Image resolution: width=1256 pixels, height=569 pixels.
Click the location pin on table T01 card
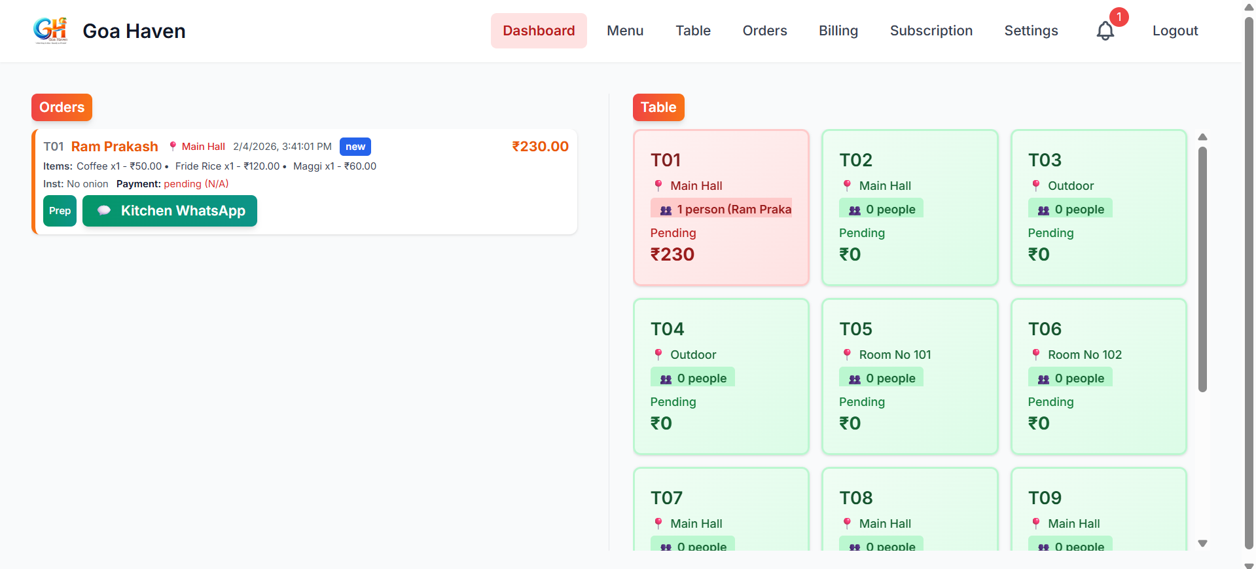658,185
